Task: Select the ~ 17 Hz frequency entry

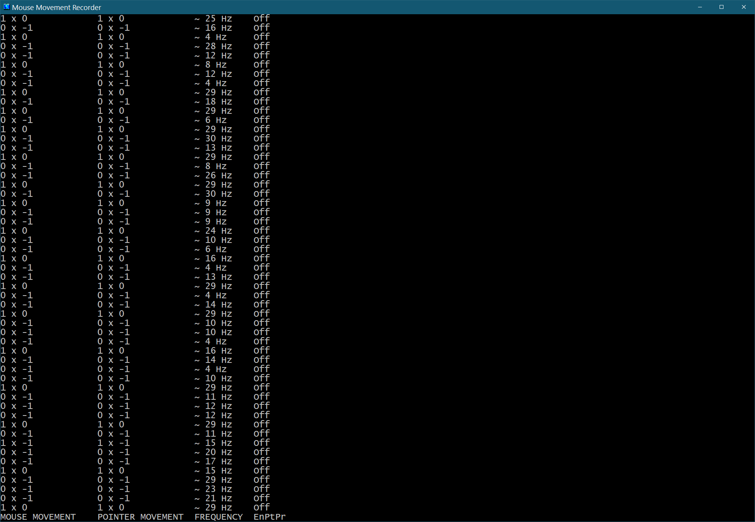Action: pos(213,461)
